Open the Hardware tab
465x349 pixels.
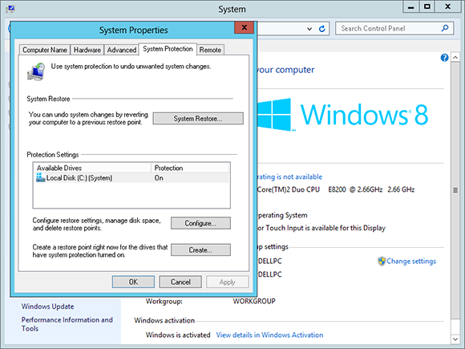tap(87, 50)
